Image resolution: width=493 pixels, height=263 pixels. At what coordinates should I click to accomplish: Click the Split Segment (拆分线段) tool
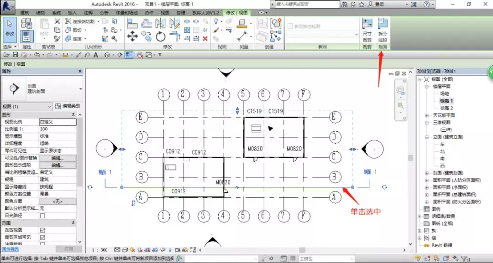click(x=383, y=30)
